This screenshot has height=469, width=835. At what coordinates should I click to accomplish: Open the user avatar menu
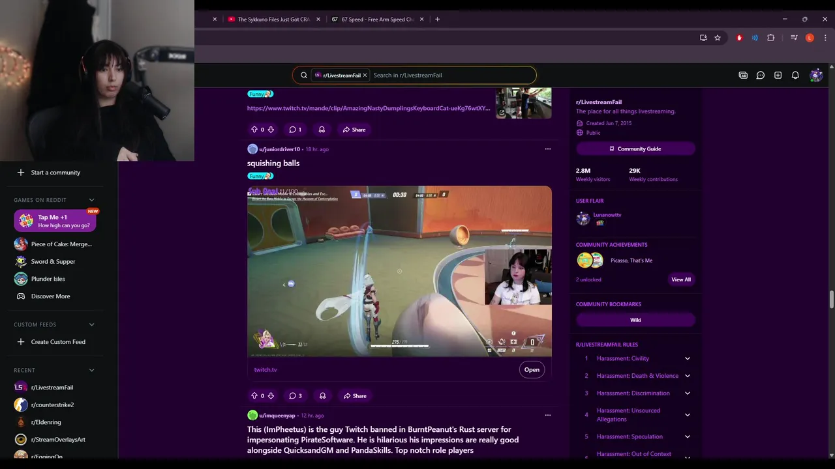(x=816, y=75)
